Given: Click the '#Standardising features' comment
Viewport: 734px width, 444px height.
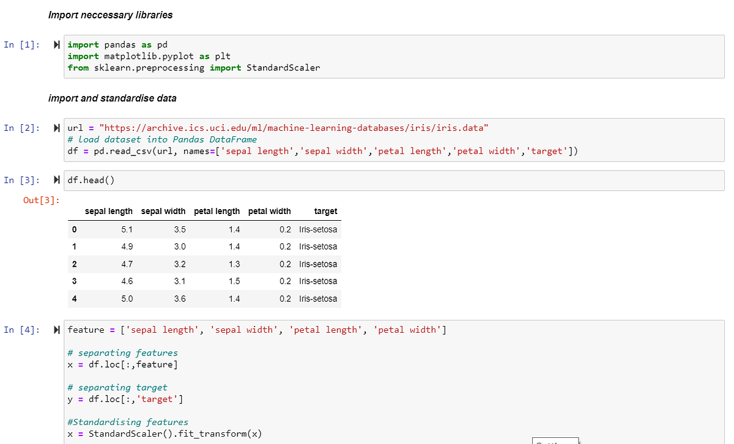Looking at the screenshot, I should 128,422.
